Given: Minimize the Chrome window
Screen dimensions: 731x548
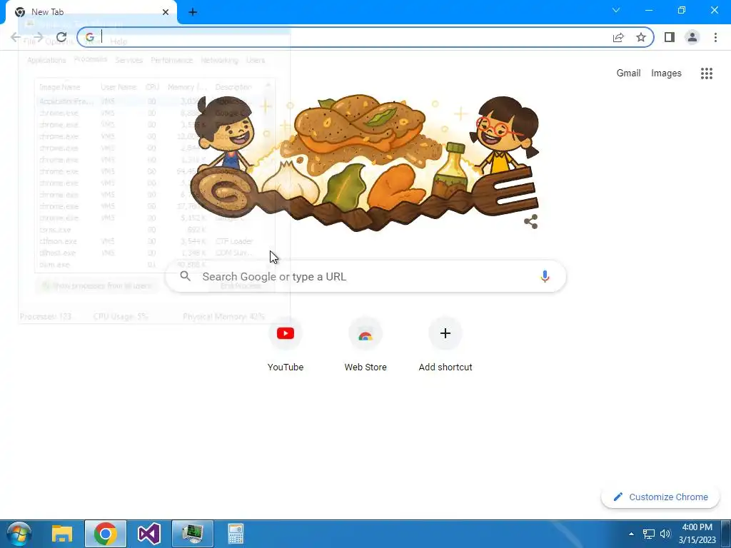Looking at the screenshot, I should (649, 10).
